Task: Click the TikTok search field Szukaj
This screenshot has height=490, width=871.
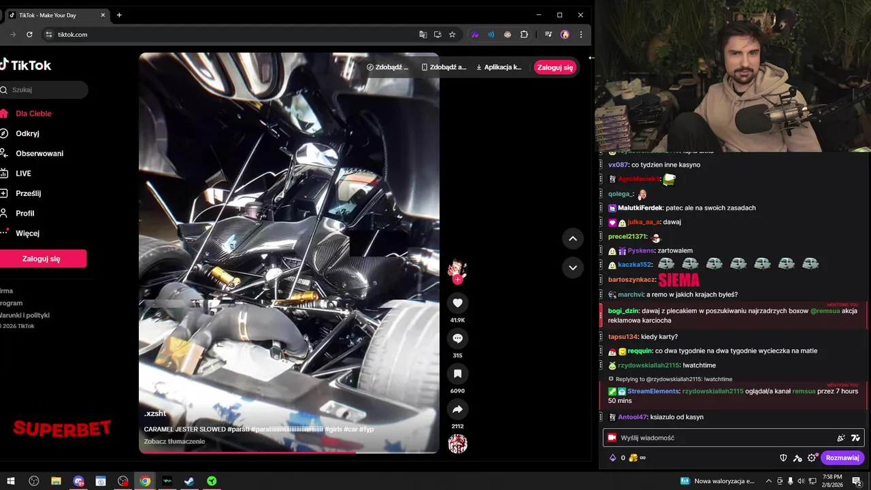Action: point(42,90)
